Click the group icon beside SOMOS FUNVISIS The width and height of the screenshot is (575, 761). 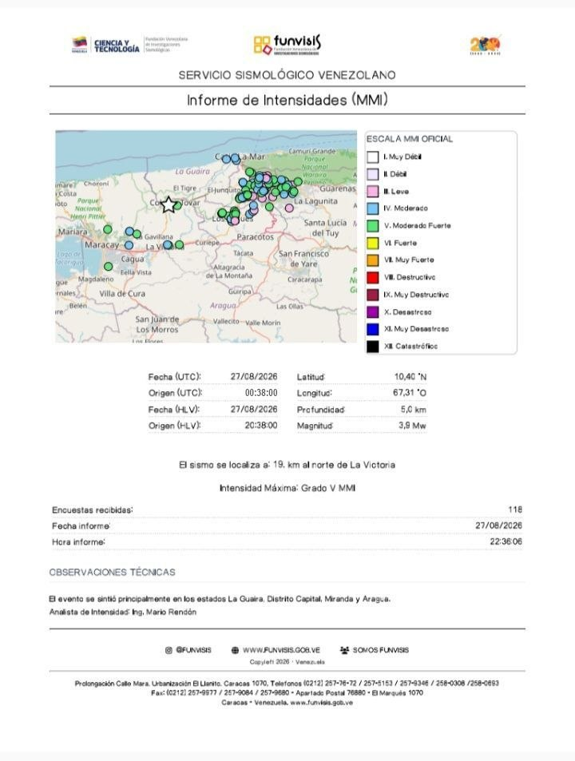point(344,650)
